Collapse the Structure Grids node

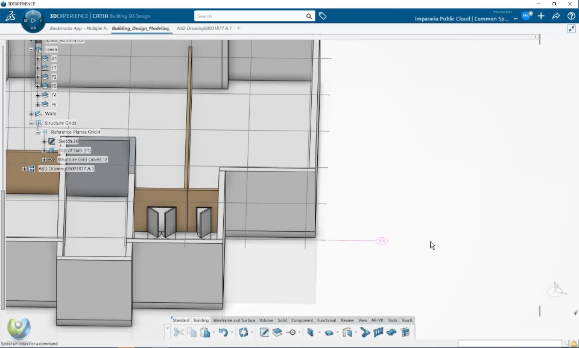31,123
